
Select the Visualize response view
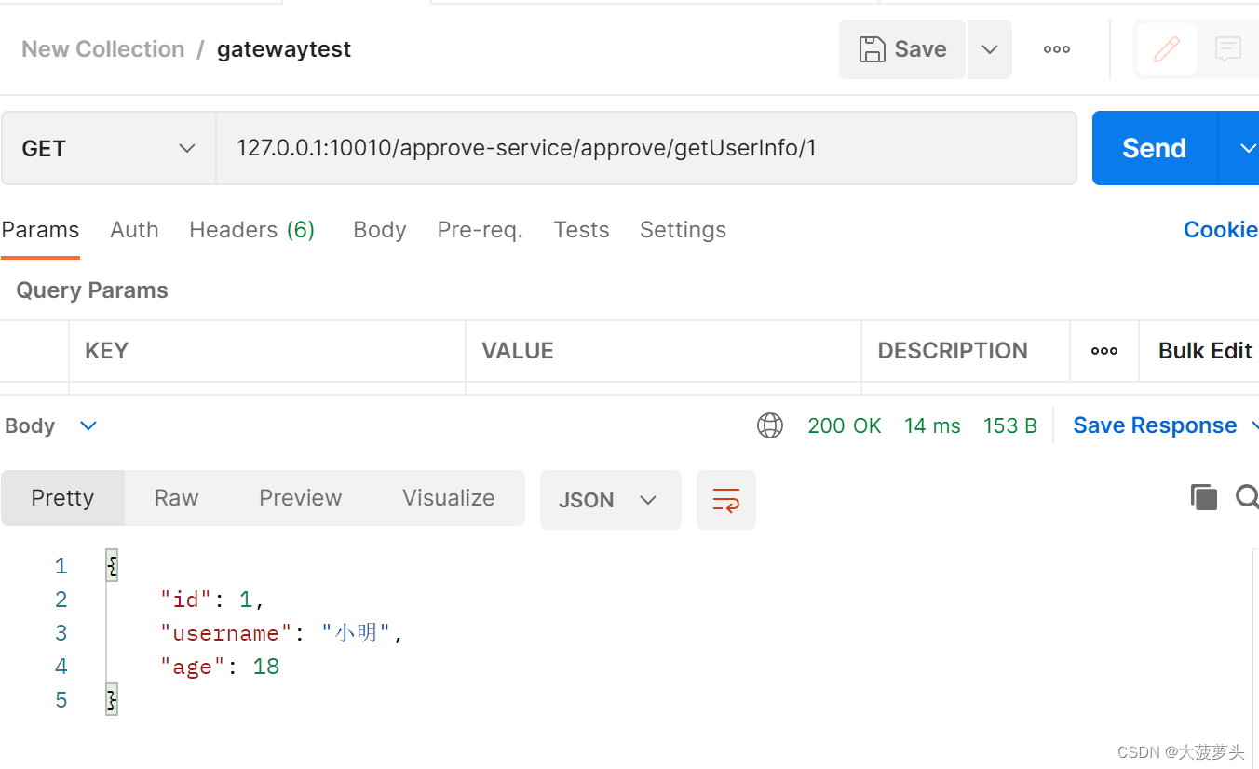click(448, 498)
